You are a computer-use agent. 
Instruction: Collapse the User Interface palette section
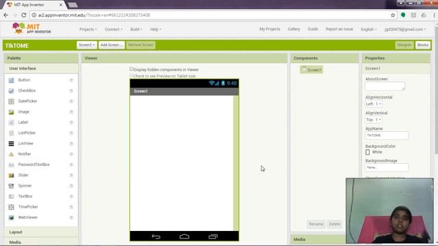[x=41, y=68]
